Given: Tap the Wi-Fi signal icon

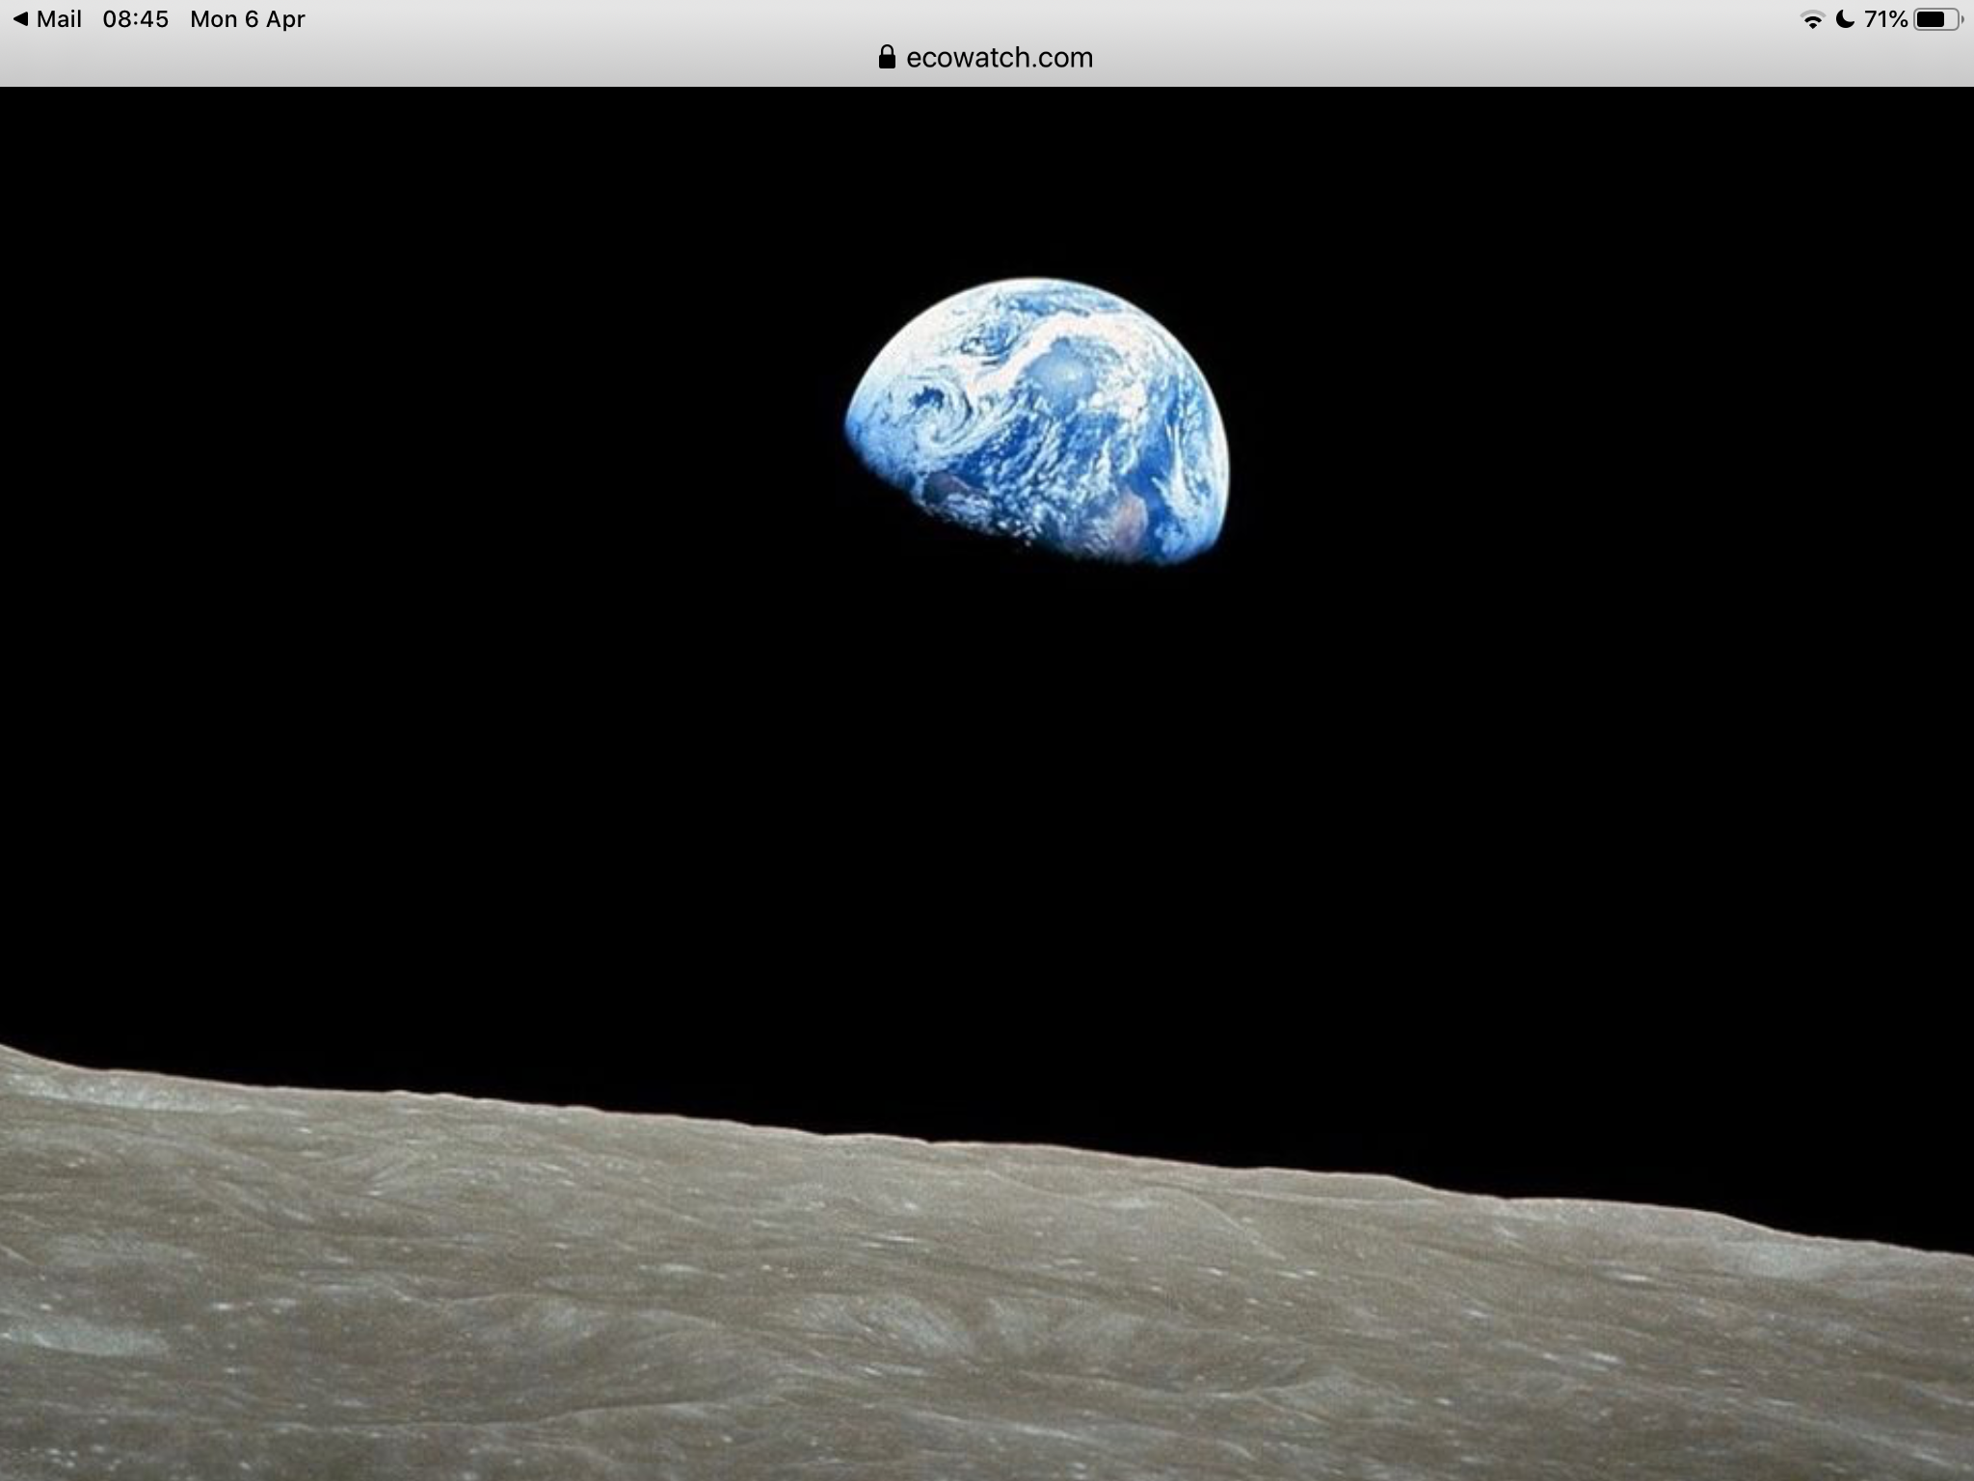Looking at the screenshot, I should click(1812, 20).
